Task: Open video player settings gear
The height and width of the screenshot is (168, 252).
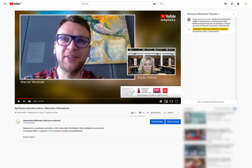Action: pyautogui.click(x=161, y=101)
